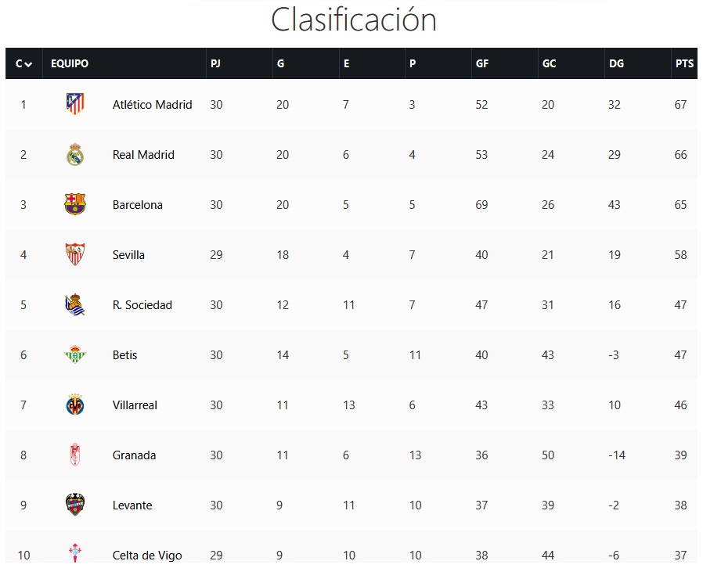
Task: Click the Villarreal crest icon
Action: (x=75, y=405)
